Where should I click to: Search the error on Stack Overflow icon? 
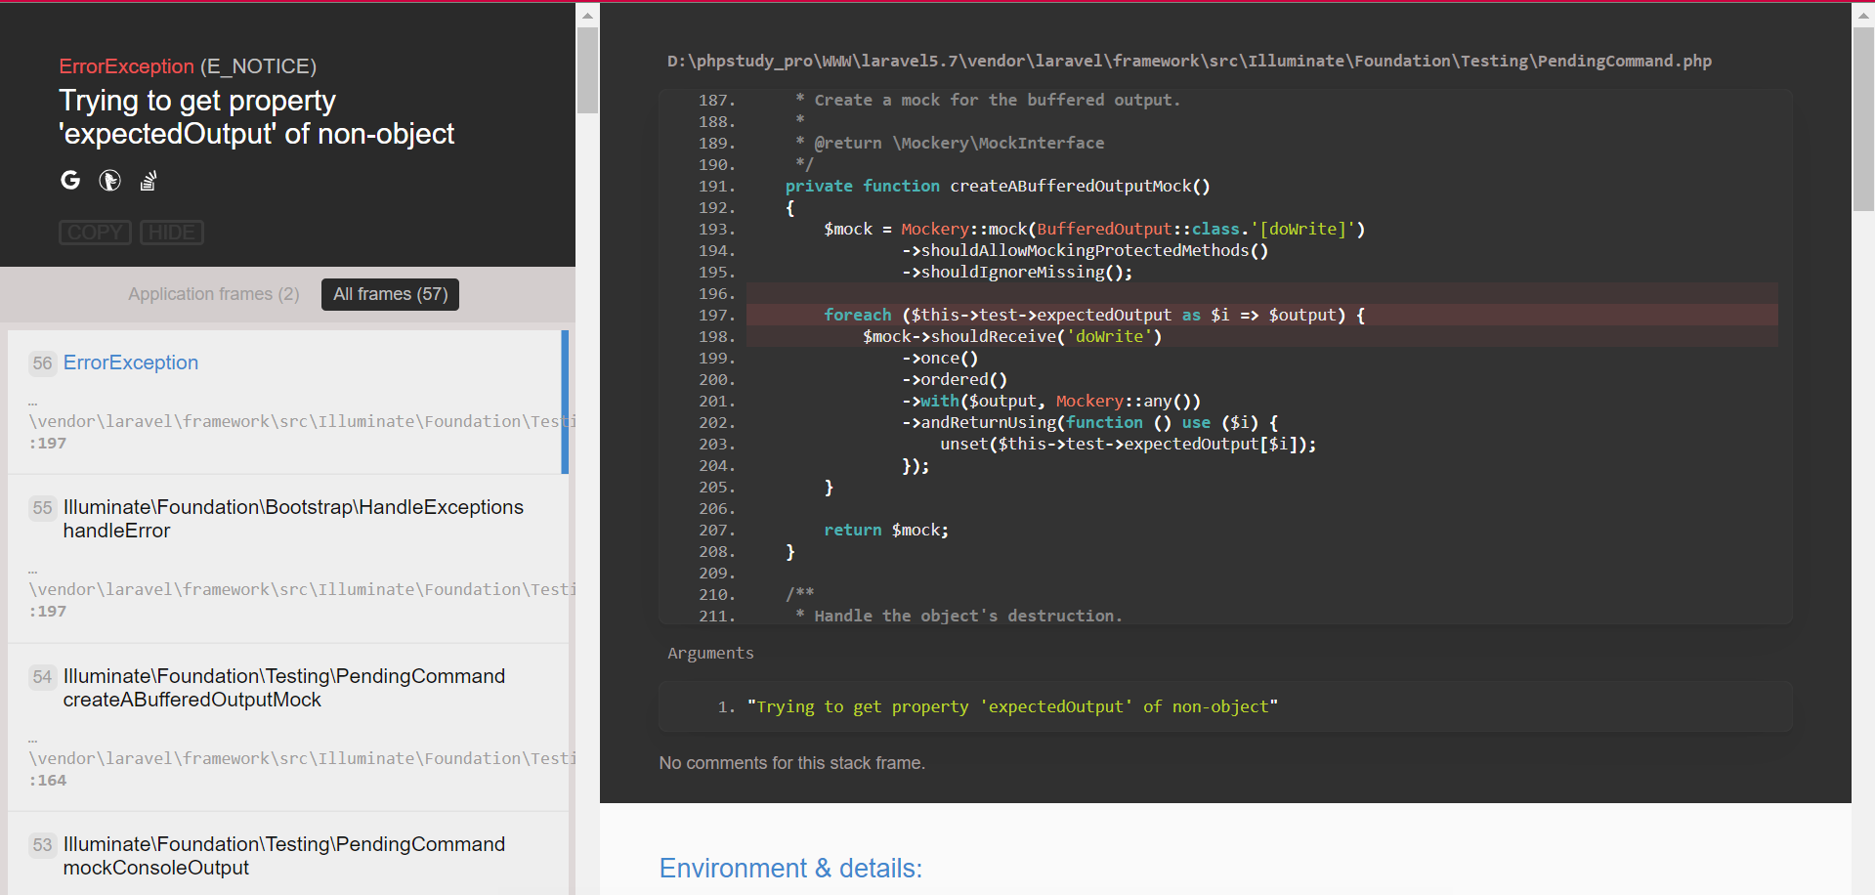[x=148, y=181]
